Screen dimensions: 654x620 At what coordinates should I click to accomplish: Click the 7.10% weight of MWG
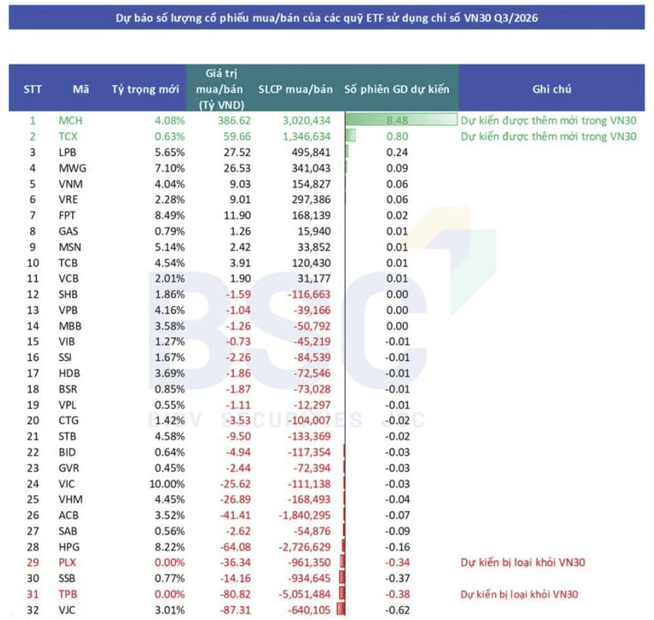click(170, 168)
